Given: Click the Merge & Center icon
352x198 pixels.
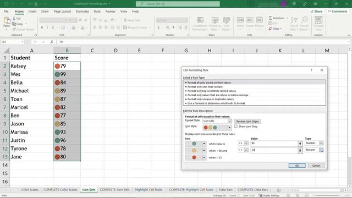Looking at the screenshot, I should 125,28.
